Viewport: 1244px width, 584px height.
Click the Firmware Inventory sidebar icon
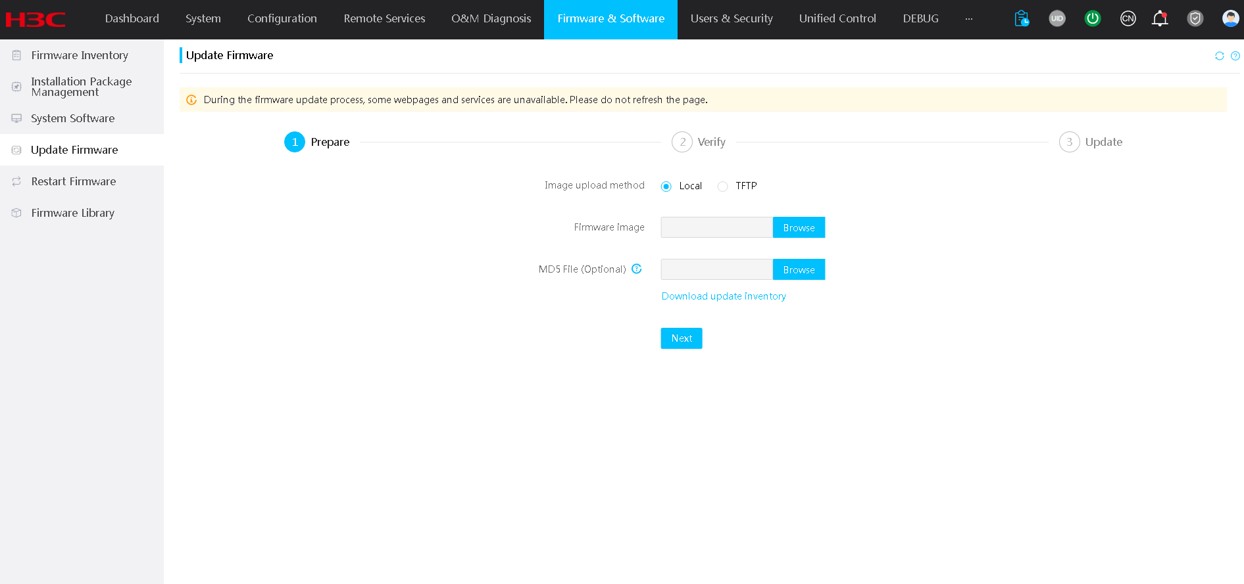tap(16, 55)
